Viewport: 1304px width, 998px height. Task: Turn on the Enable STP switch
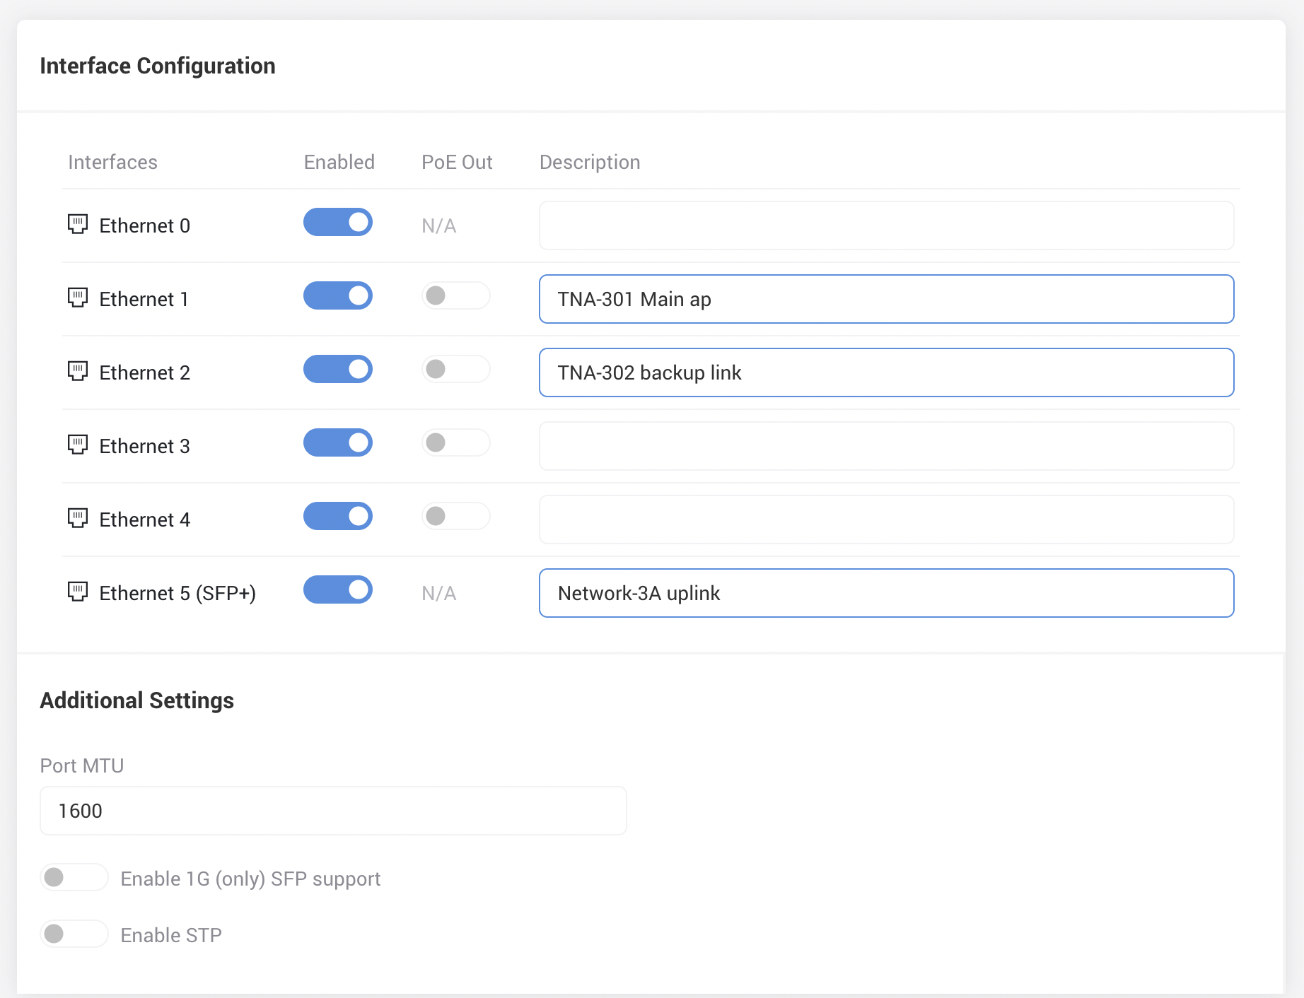(x=74, y=934)
